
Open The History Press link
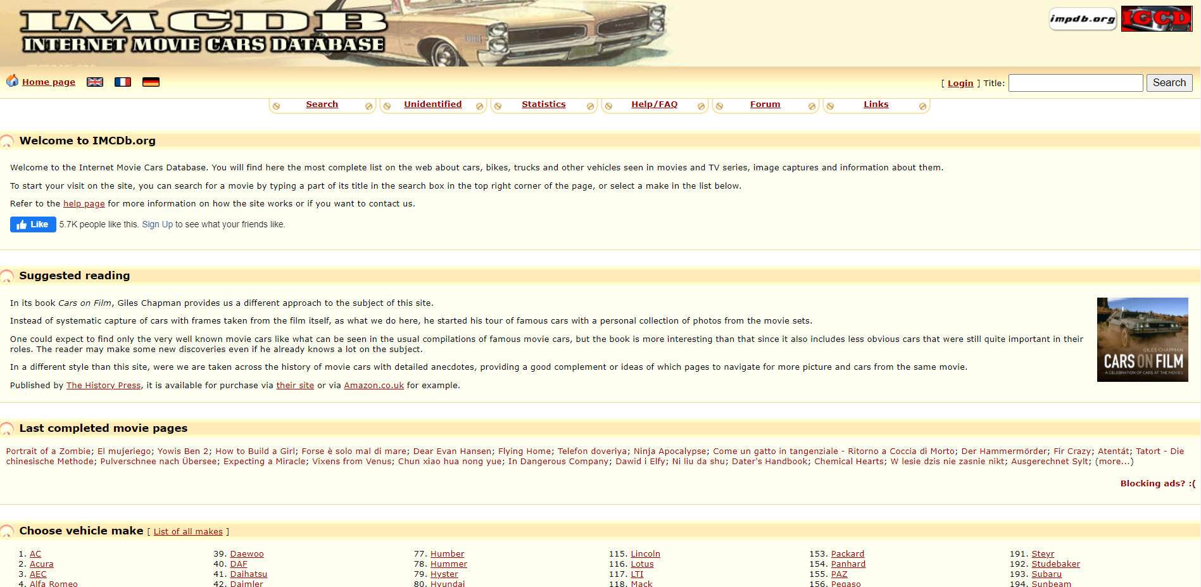pos(104,386)
